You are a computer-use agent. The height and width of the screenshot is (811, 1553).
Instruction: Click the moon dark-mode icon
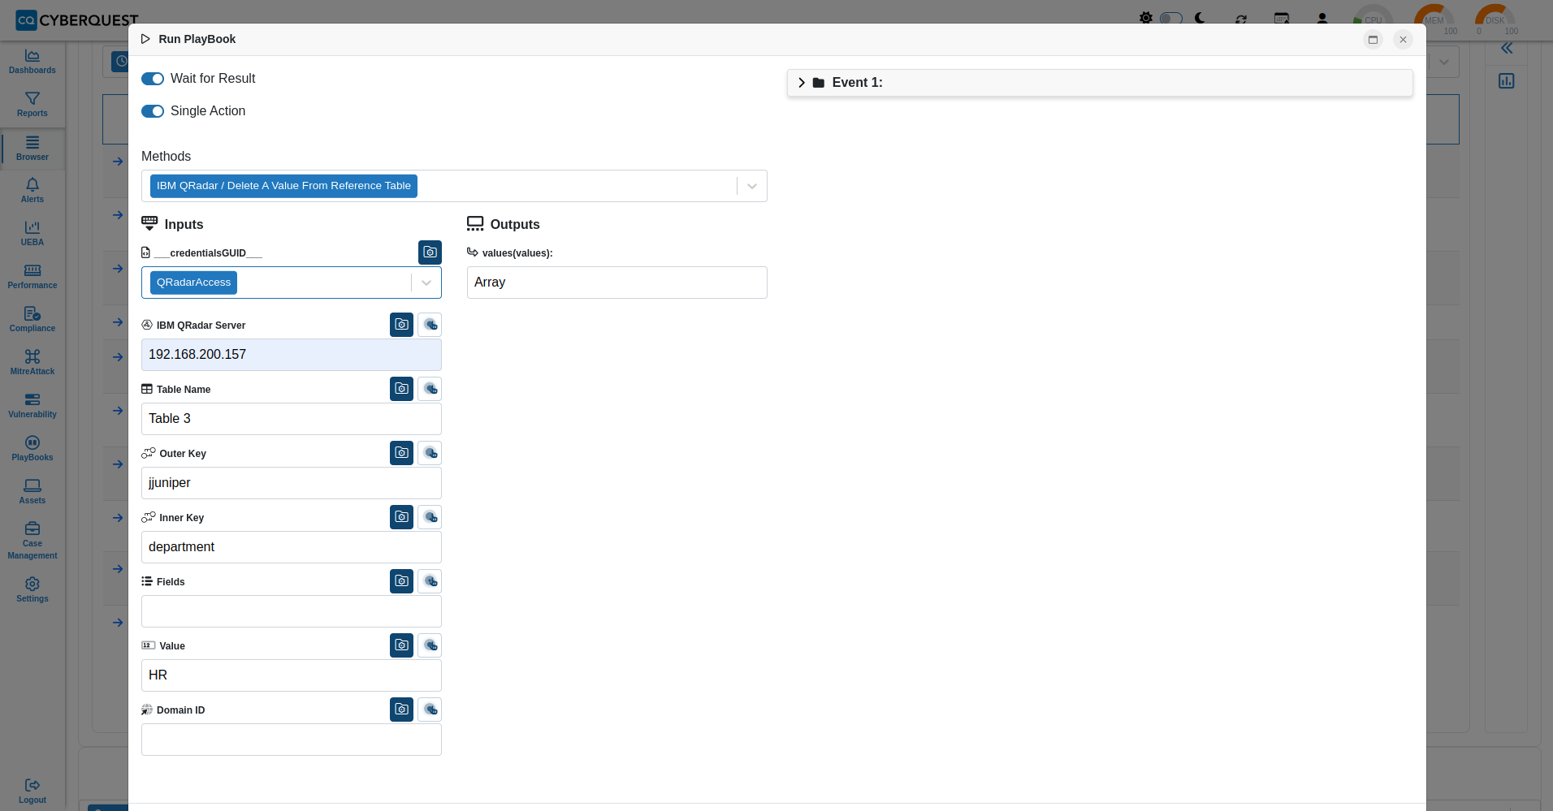click(1200, 18)
